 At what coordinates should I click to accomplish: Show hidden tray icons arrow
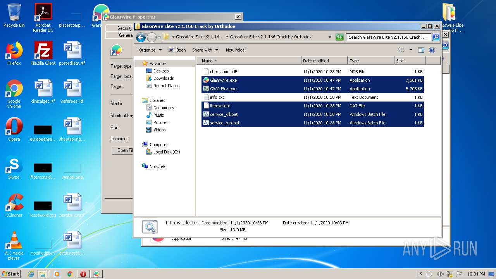point(420,274)
